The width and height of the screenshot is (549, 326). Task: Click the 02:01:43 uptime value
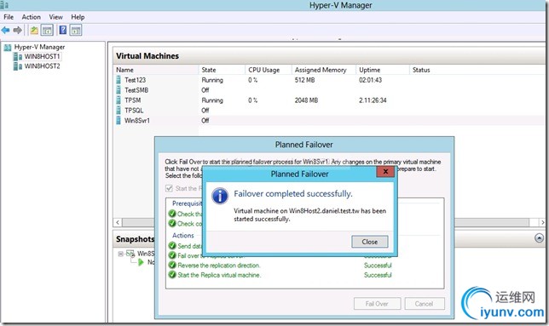[371, 80]
